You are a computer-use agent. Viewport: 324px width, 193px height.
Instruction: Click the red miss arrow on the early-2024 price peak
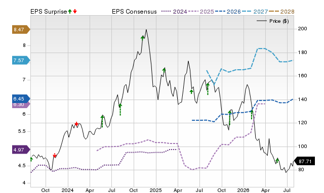point(76,124)
